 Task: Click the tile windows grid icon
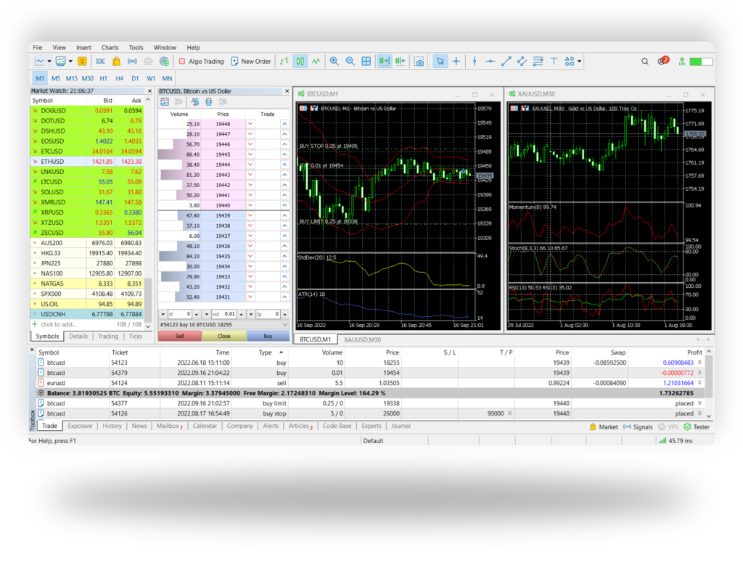(366, 62)
